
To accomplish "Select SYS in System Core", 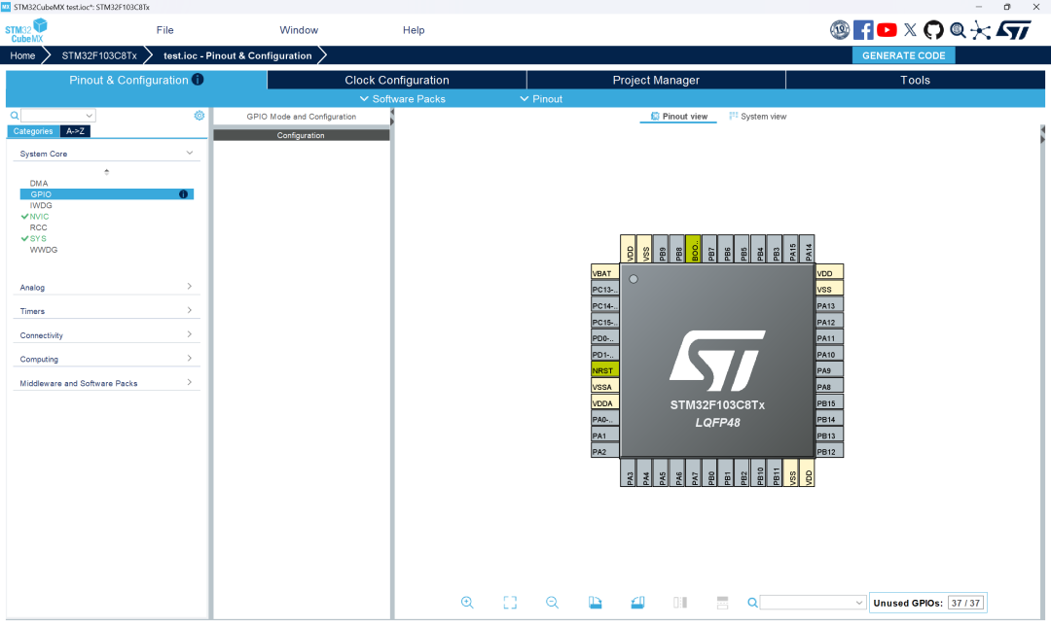I will [38, 238].
